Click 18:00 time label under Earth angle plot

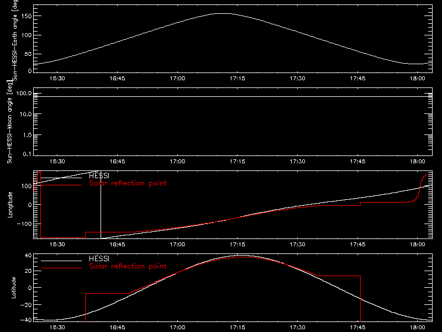pos(418,79)
